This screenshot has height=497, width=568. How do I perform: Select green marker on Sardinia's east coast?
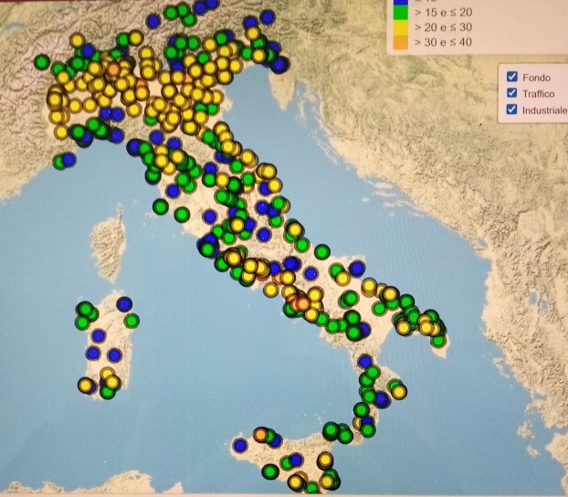click(x=131, y=321)
